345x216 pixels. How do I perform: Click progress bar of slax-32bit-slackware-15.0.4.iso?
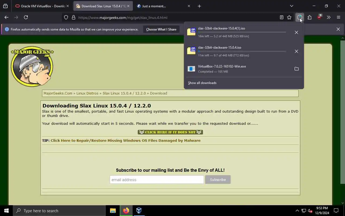[242, 51]
